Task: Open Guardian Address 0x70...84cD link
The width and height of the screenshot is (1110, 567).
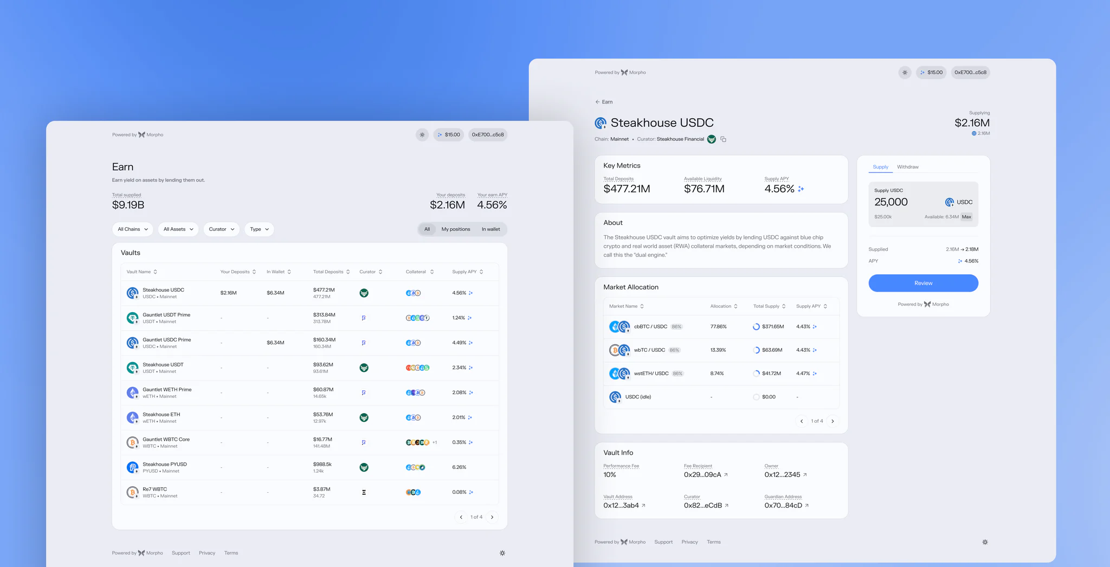Action: coord(807,506)
